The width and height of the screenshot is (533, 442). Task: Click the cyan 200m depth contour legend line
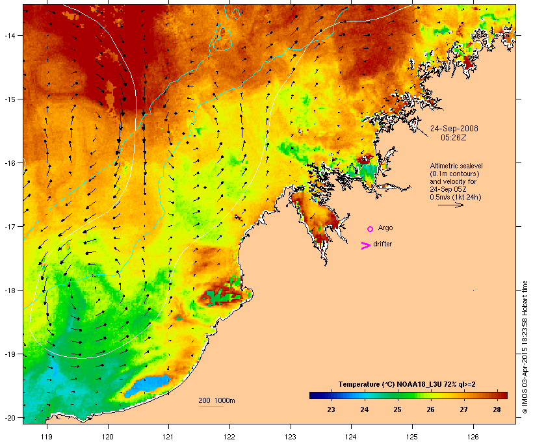pyautogui.click(x=211, y=406)
